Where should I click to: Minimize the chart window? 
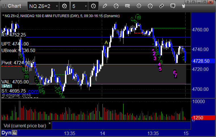tap(199, 2)
